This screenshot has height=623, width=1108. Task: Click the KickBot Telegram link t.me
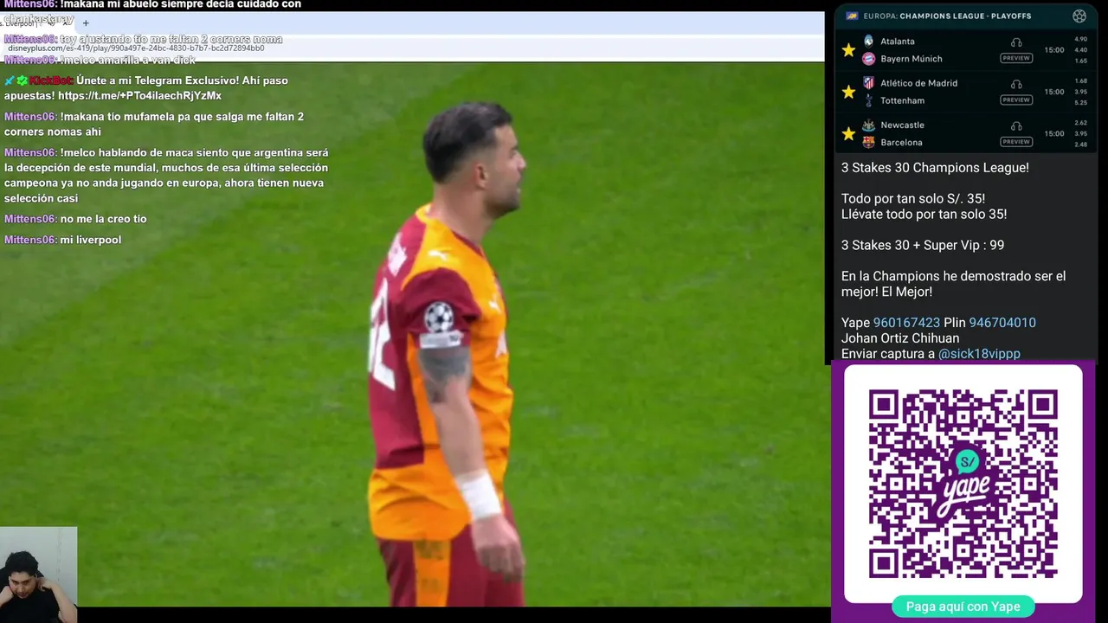click(139, 96)
